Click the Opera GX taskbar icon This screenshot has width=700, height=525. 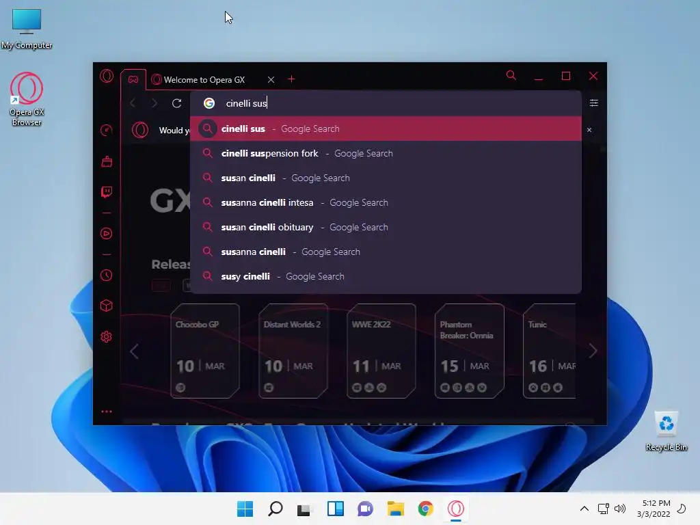[456, 509]
